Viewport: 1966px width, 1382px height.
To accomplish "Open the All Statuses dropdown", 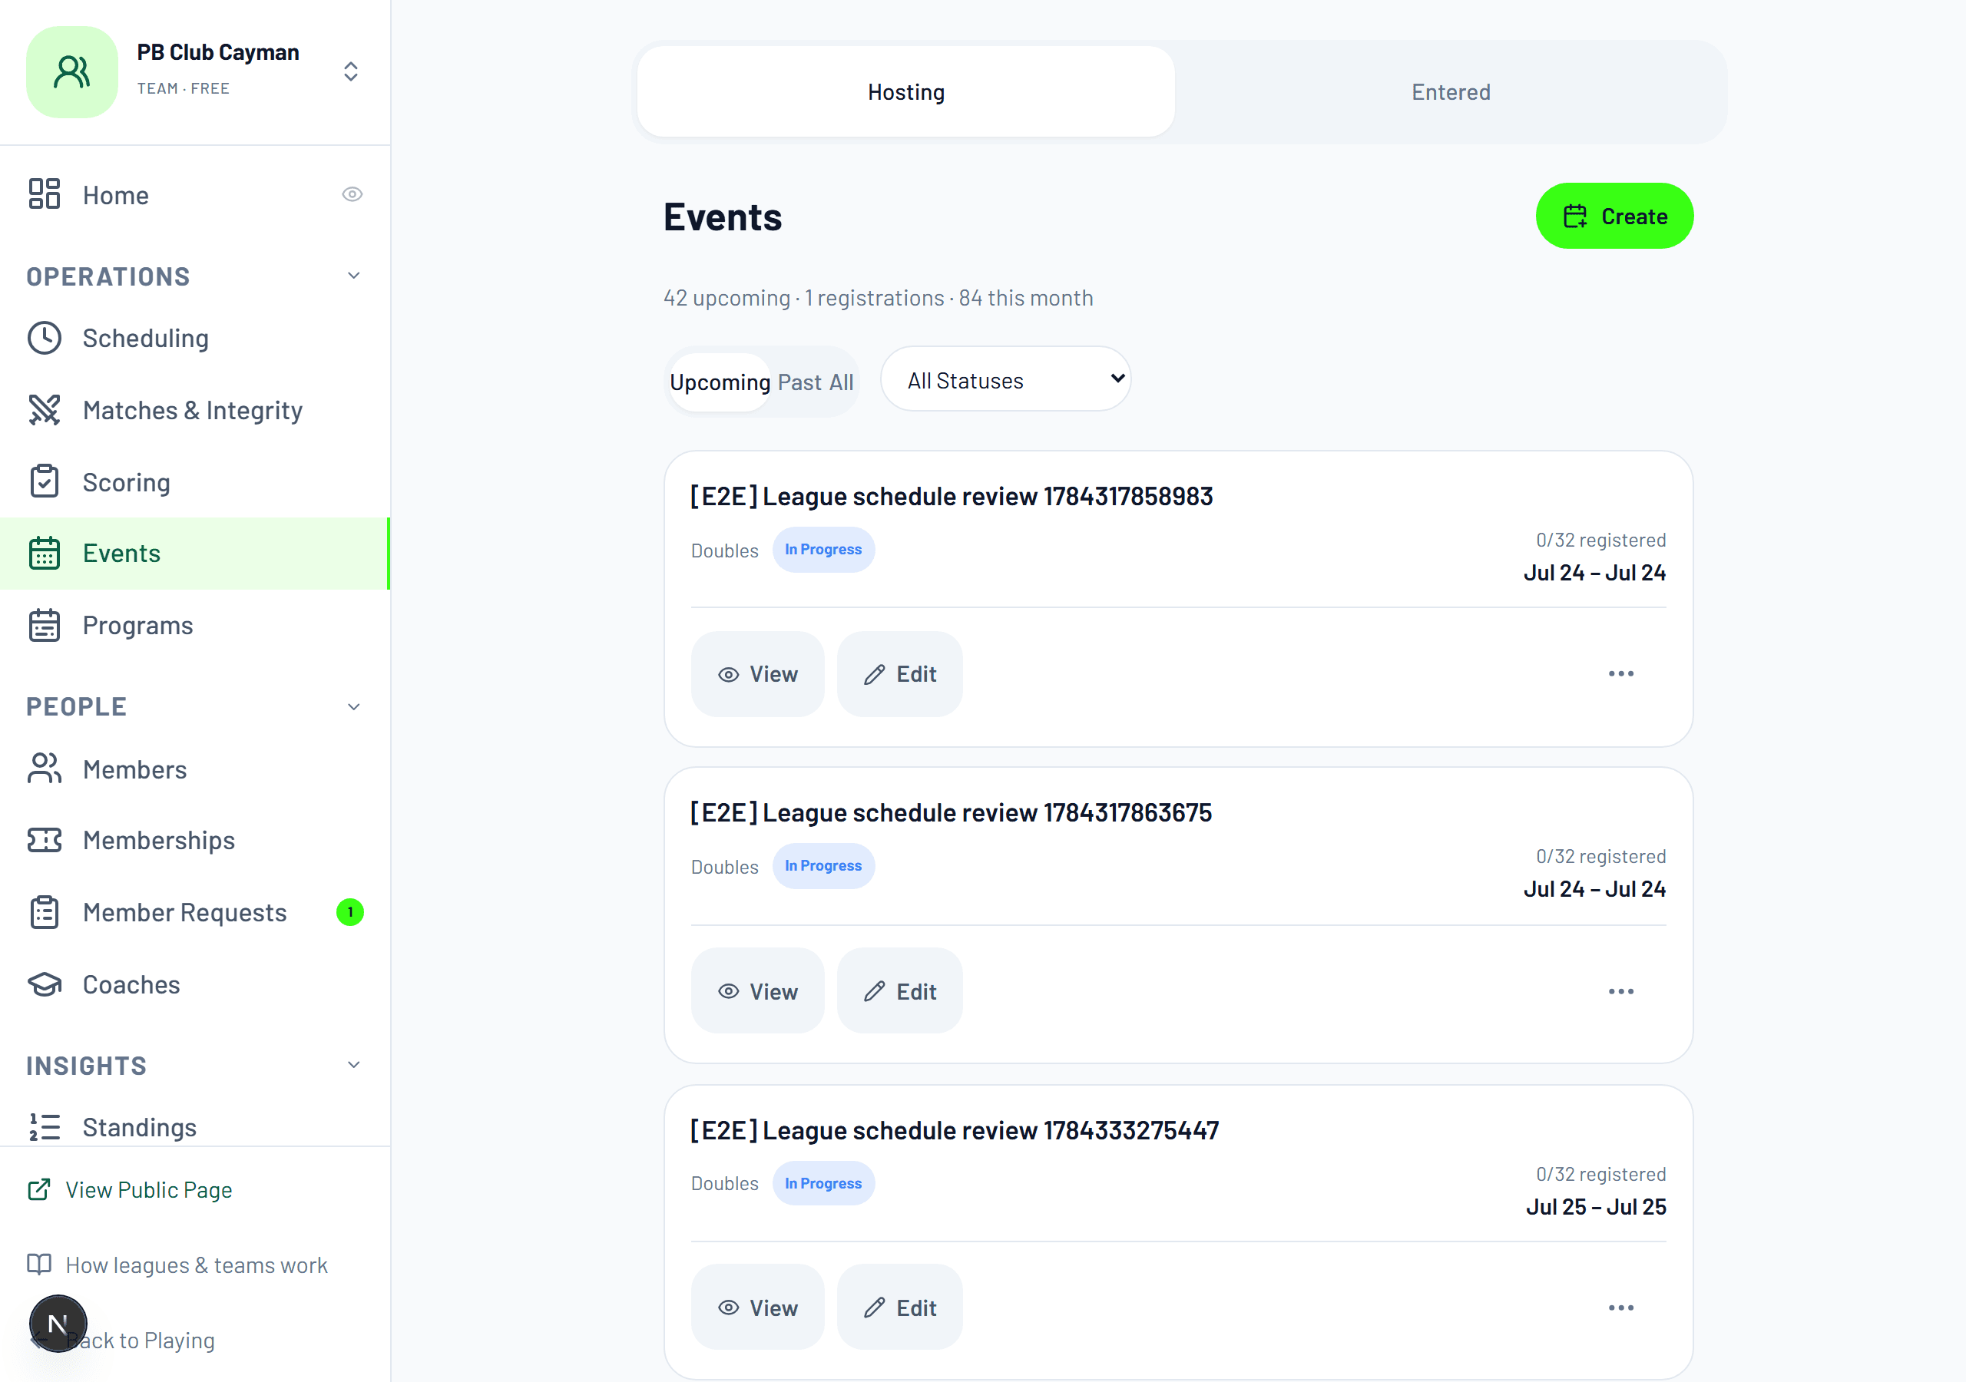I will pyautogui.click(x=1006, y=379).
